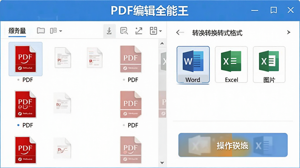Click the export arrow toolbar icon
The width and height of the screenshot is (300, 168).
tap(139, 31)
